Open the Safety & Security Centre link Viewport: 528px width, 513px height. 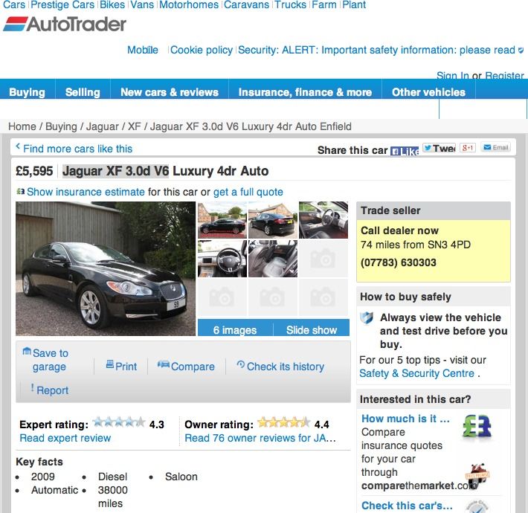tap(417, 373)
